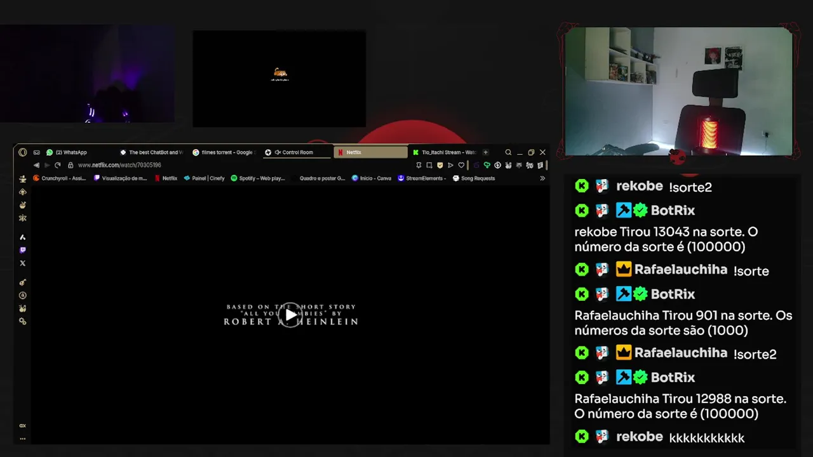
Task: Click 'Rafaelauchiha Tirou 901 na sorte' message
Action: (683, 322)
